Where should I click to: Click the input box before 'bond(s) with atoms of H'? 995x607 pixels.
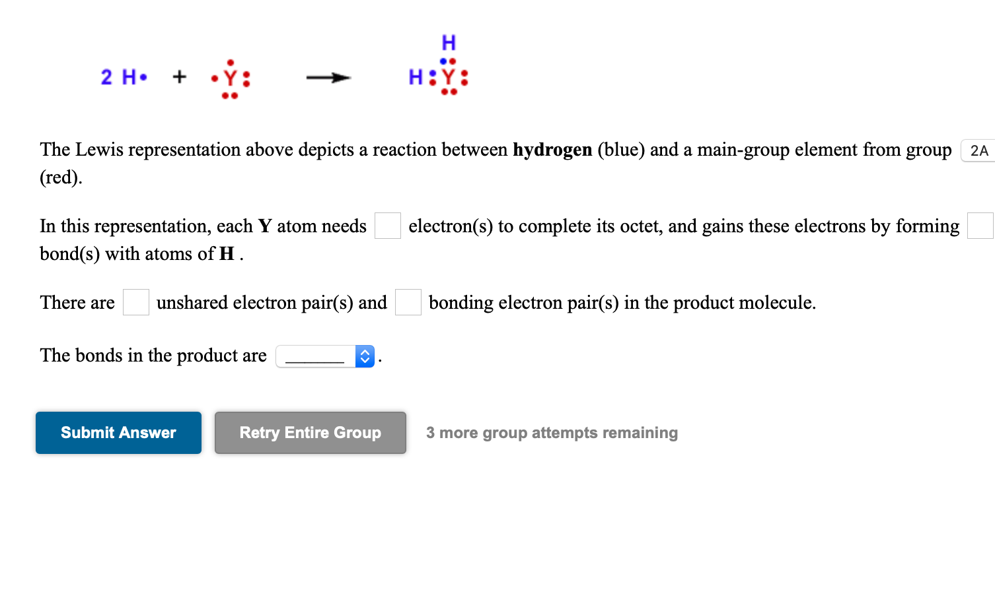[x=980, y=226]
